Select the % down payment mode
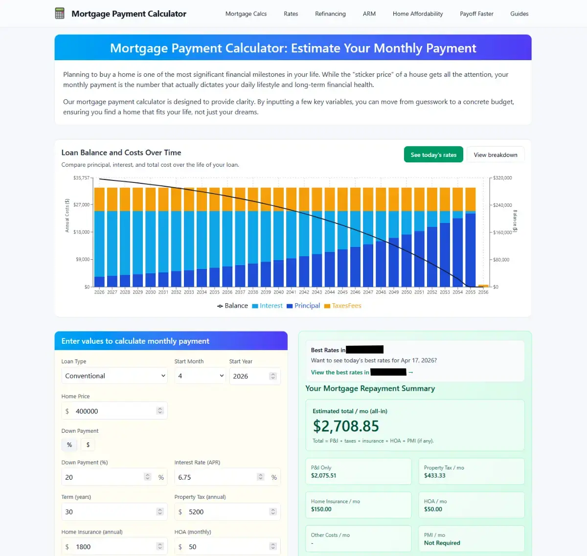587x556 pixels. click(x=69, y=445)
